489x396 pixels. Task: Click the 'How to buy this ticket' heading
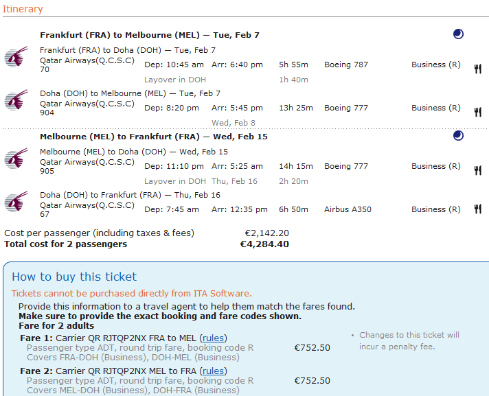74,277
